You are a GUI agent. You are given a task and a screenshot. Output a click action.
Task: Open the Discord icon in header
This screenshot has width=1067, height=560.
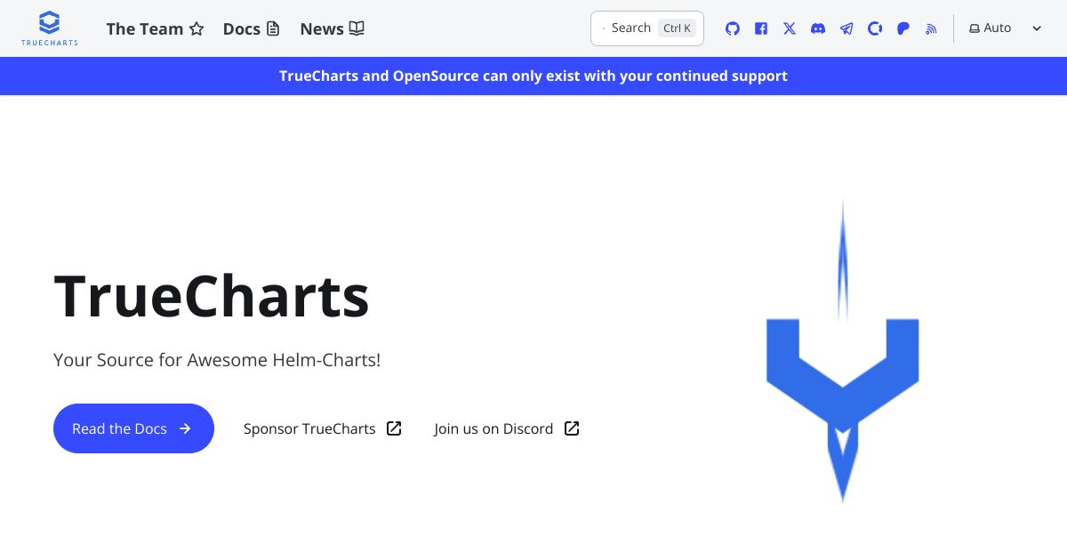tap(818, 28)
